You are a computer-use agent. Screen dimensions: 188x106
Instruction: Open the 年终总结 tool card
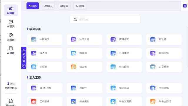click(164, 88)
